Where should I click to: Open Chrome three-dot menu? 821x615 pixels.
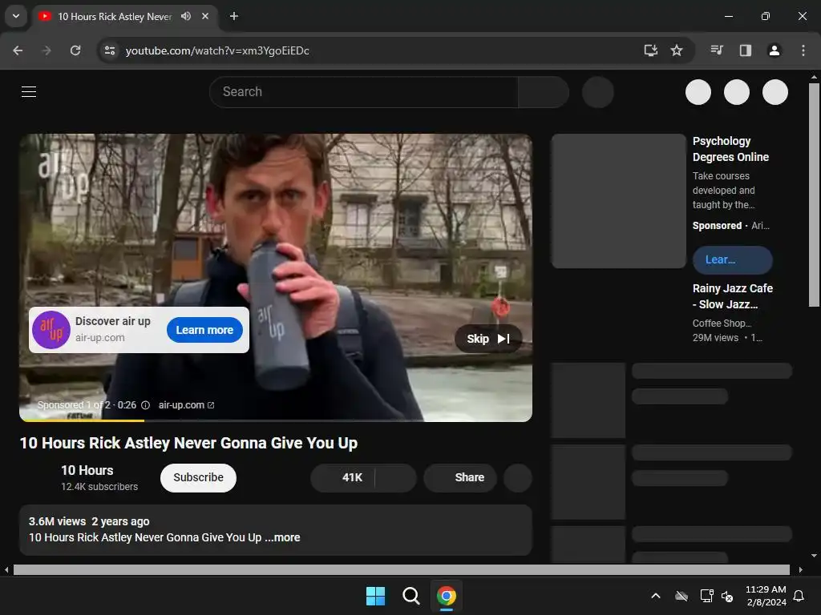803,50
